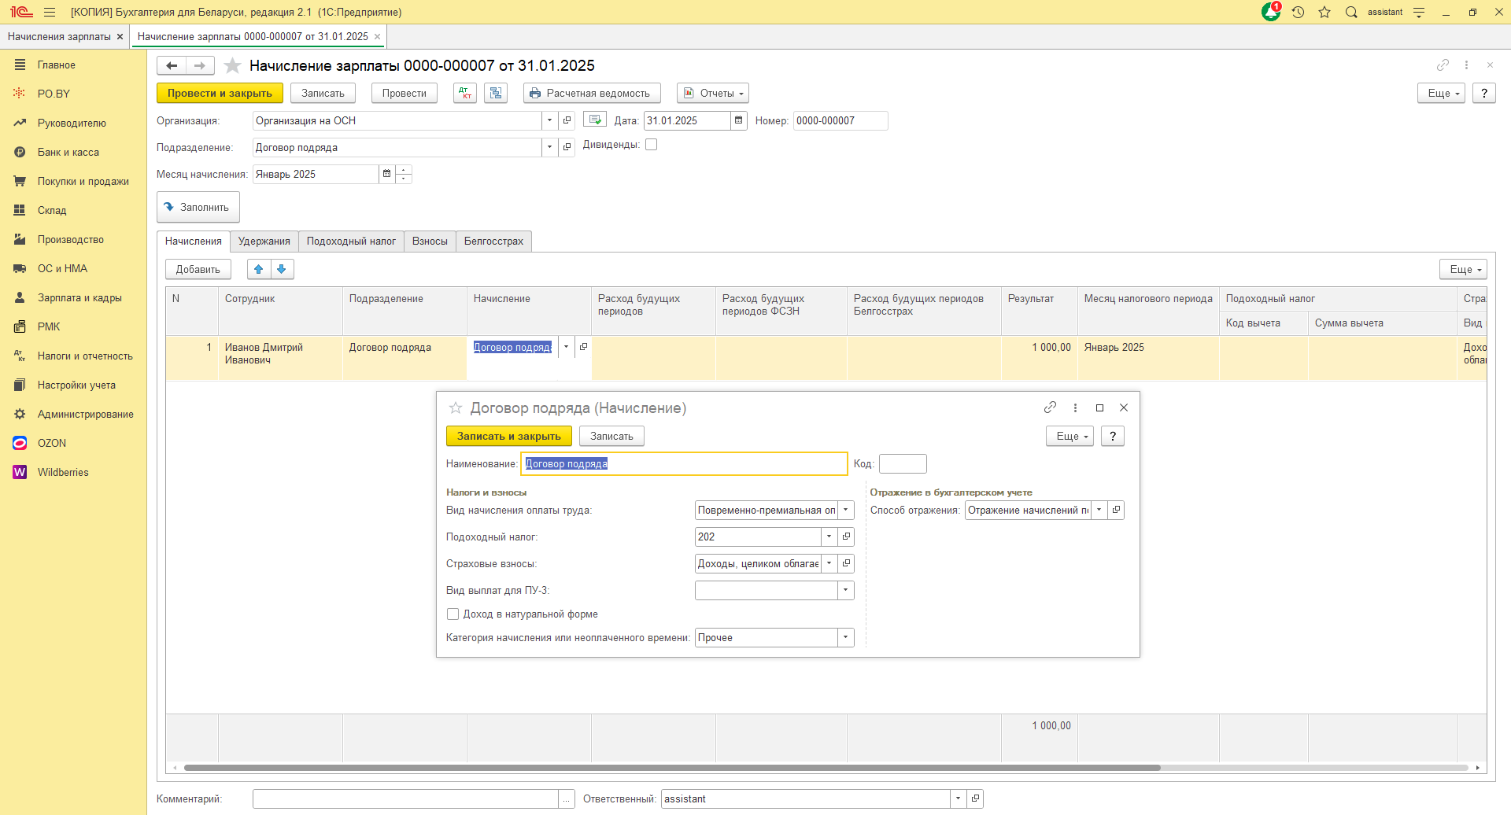Open the calendar picker for Дата field

click(x=738, y=120)
